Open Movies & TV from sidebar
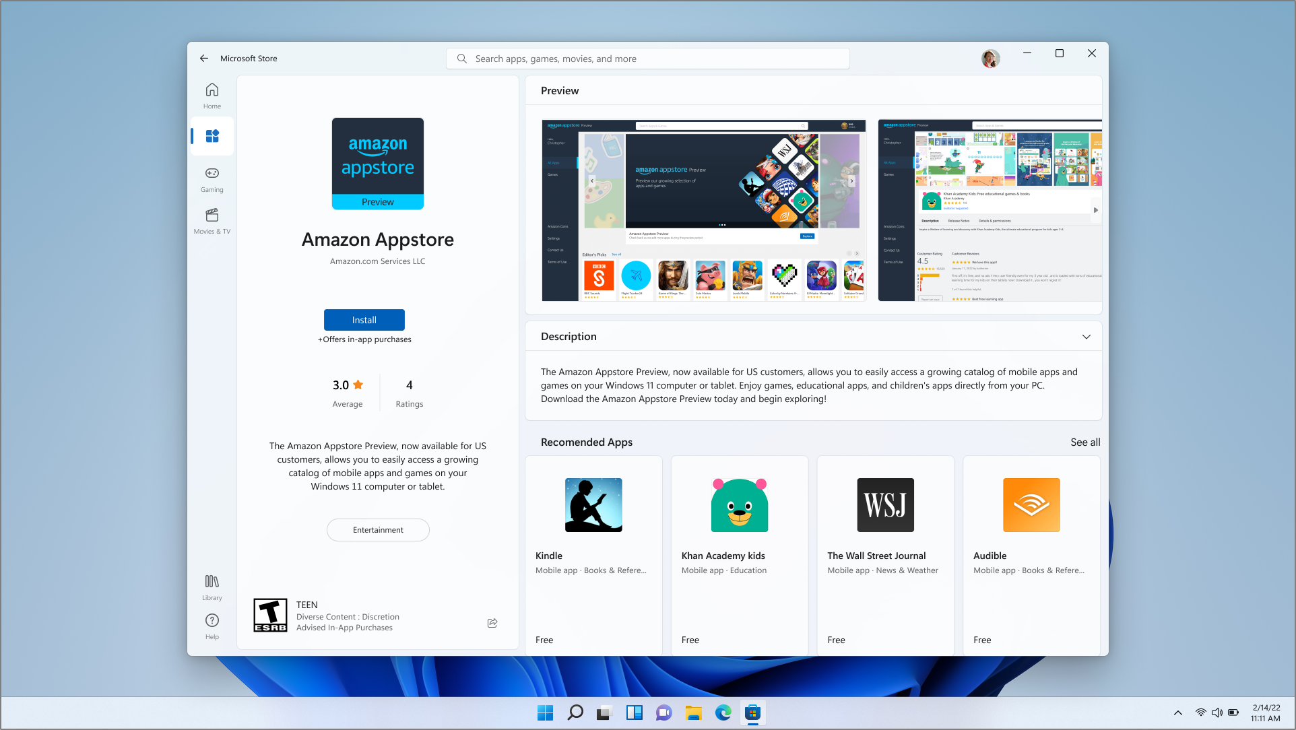The image size is (1296, 730). (x=210, y=221)
